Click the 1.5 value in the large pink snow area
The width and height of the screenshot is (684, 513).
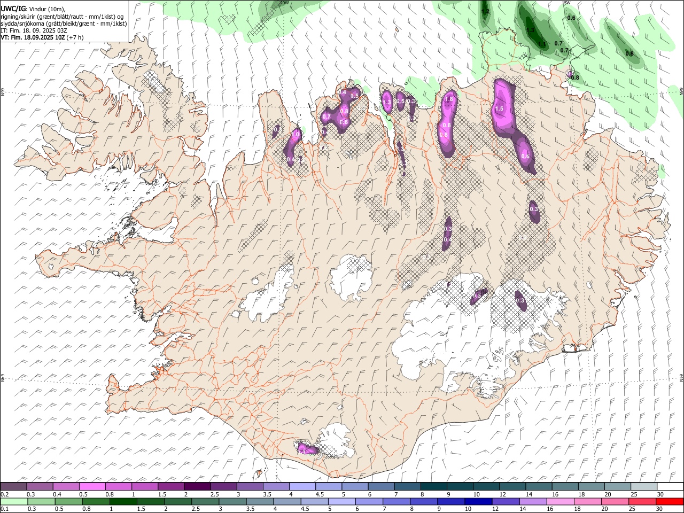(500, 108)
